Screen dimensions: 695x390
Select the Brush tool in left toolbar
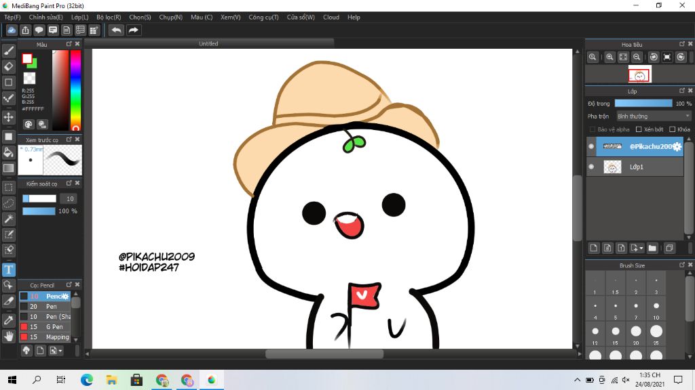[x=8, y=51]
